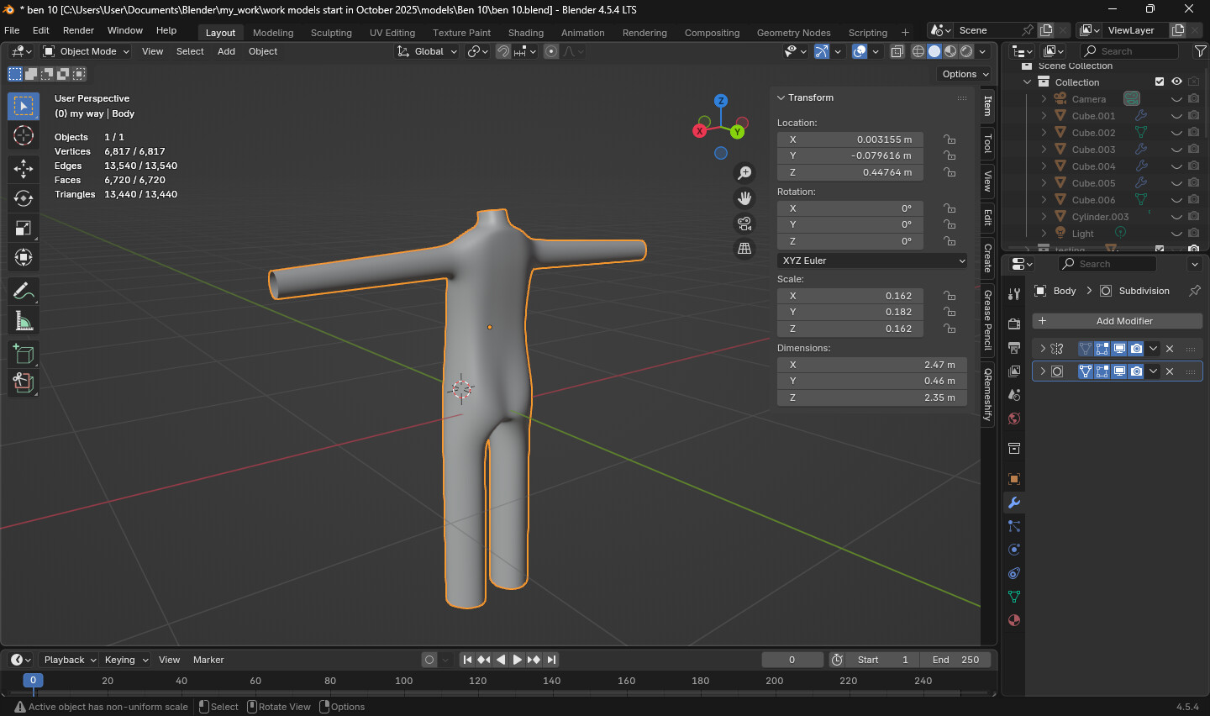Viewport: 1210px width, 716px height.
Task: Open the File menu
Action: 12,30
